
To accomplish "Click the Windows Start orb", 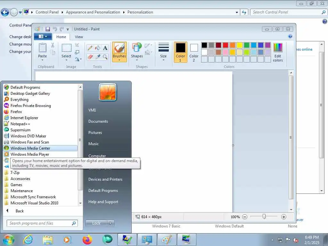I will tap(8, 240).
